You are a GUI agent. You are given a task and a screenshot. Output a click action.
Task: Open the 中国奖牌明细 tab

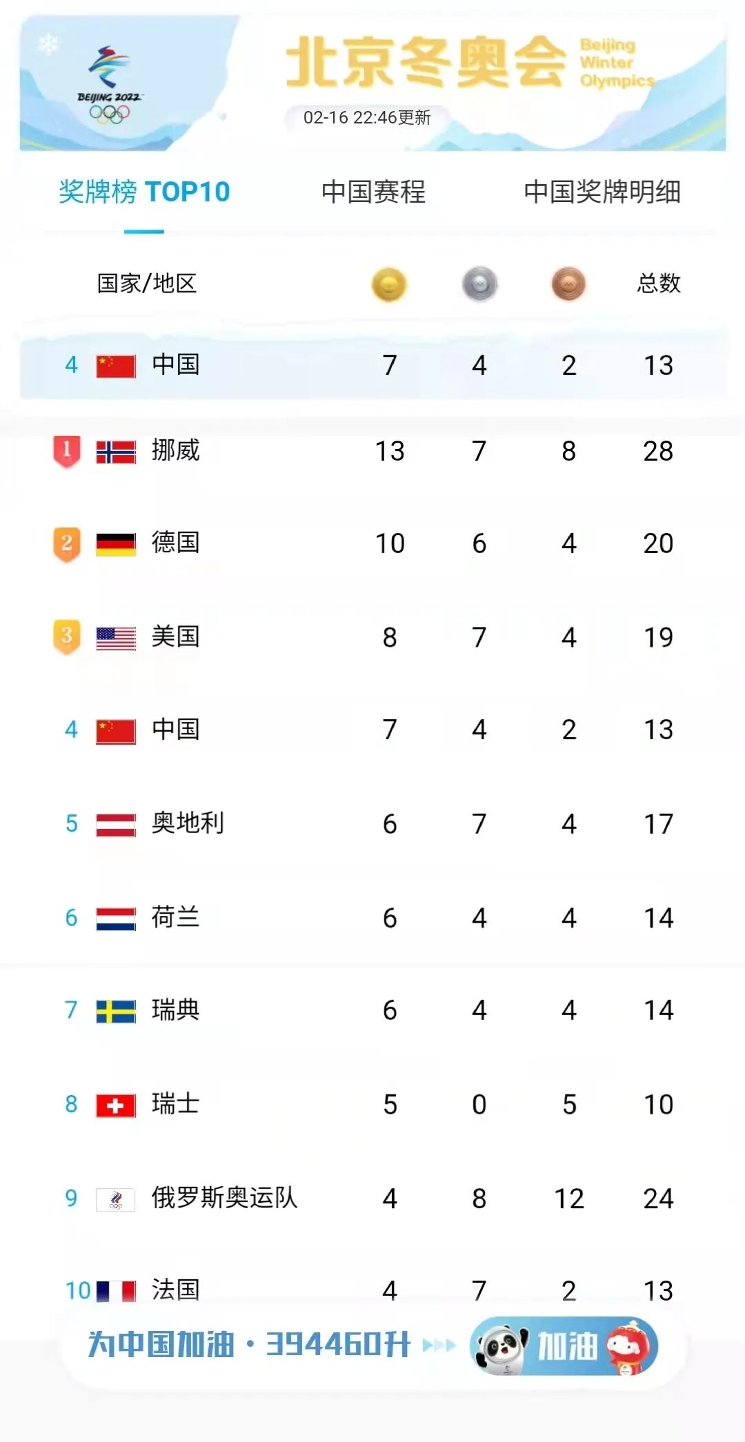coord(602,192)
